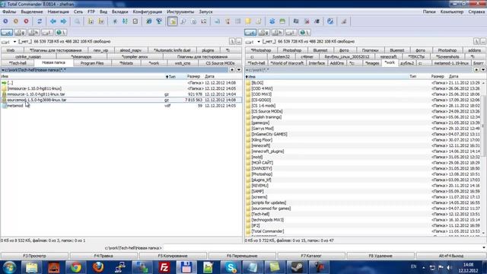487x274 pixels.
Task: Open the right panel directory history arrow
Action: 483,70
